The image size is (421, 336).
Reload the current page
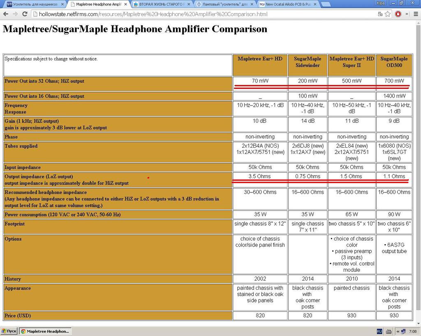[25, 14]
